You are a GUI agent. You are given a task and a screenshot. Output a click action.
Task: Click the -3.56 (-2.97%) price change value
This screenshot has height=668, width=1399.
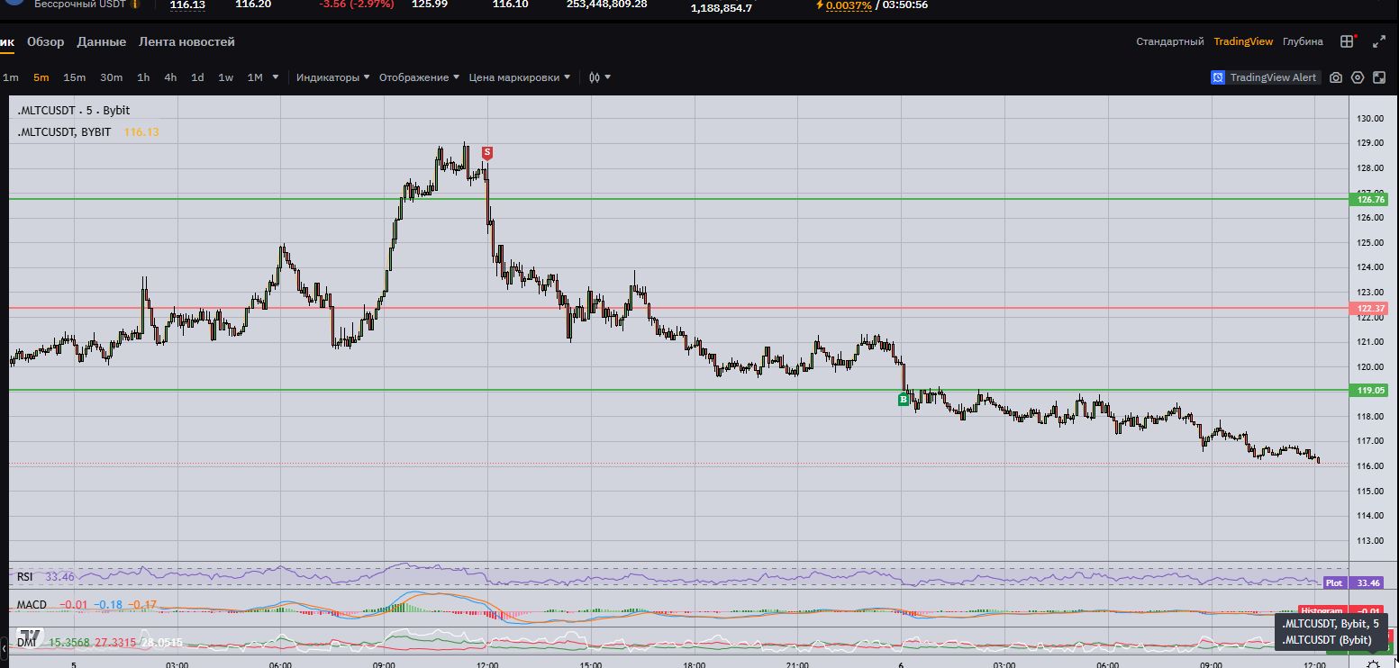(356, 5)
